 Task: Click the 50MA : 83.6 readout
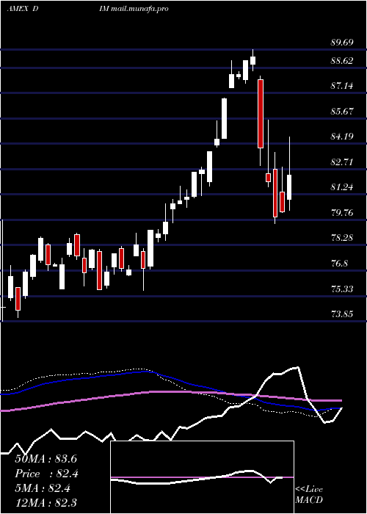click(46, 459)
